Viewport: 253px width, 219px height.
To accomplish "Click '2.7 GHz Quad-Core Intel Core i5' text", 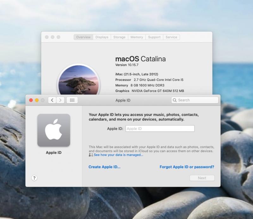I will (x=159, y=80).
